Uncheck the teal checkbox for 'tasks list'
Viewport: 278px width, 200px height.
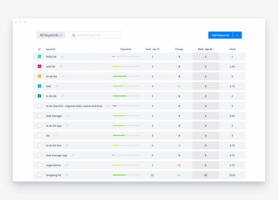39,56
